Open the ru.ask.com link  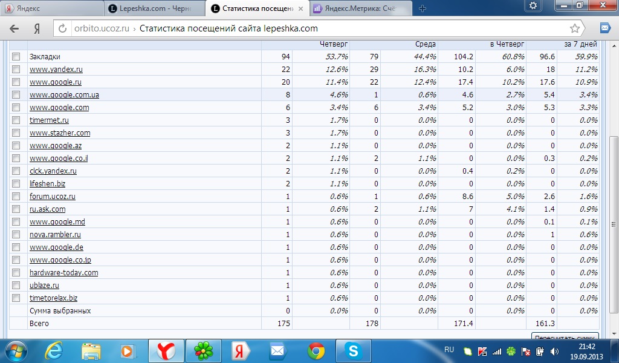click(47, 209)
